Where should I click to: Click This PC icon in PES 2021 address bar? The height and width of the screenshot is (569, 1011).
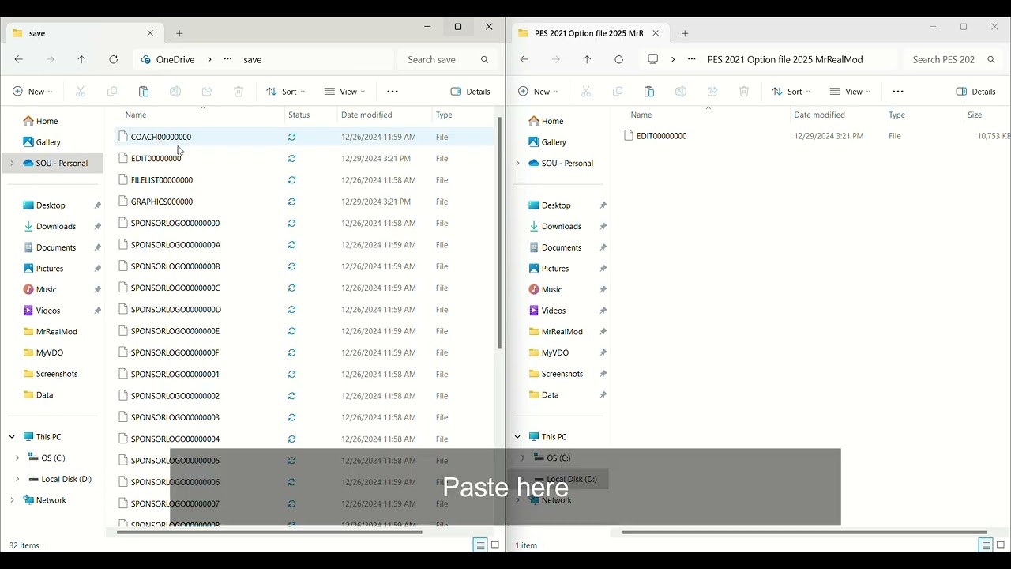click(652, 59)
